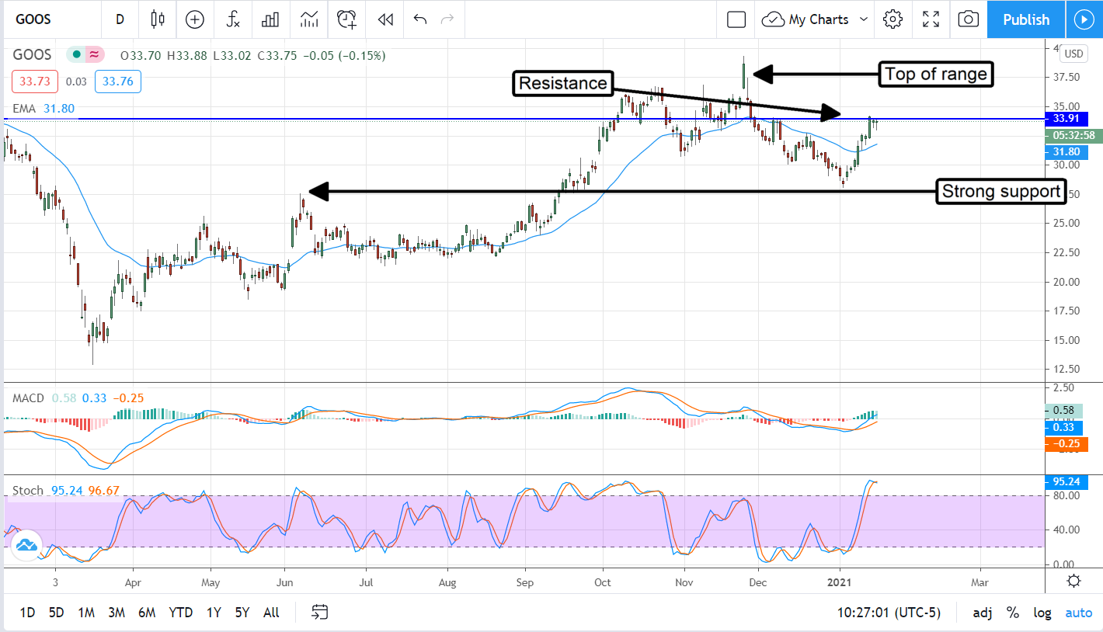Click the compare or add symbol icon

(x=195, y=19)
